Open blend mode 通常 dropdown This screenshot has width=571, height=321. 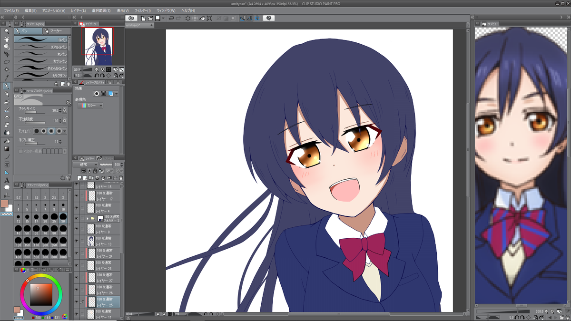pos(85,165)
